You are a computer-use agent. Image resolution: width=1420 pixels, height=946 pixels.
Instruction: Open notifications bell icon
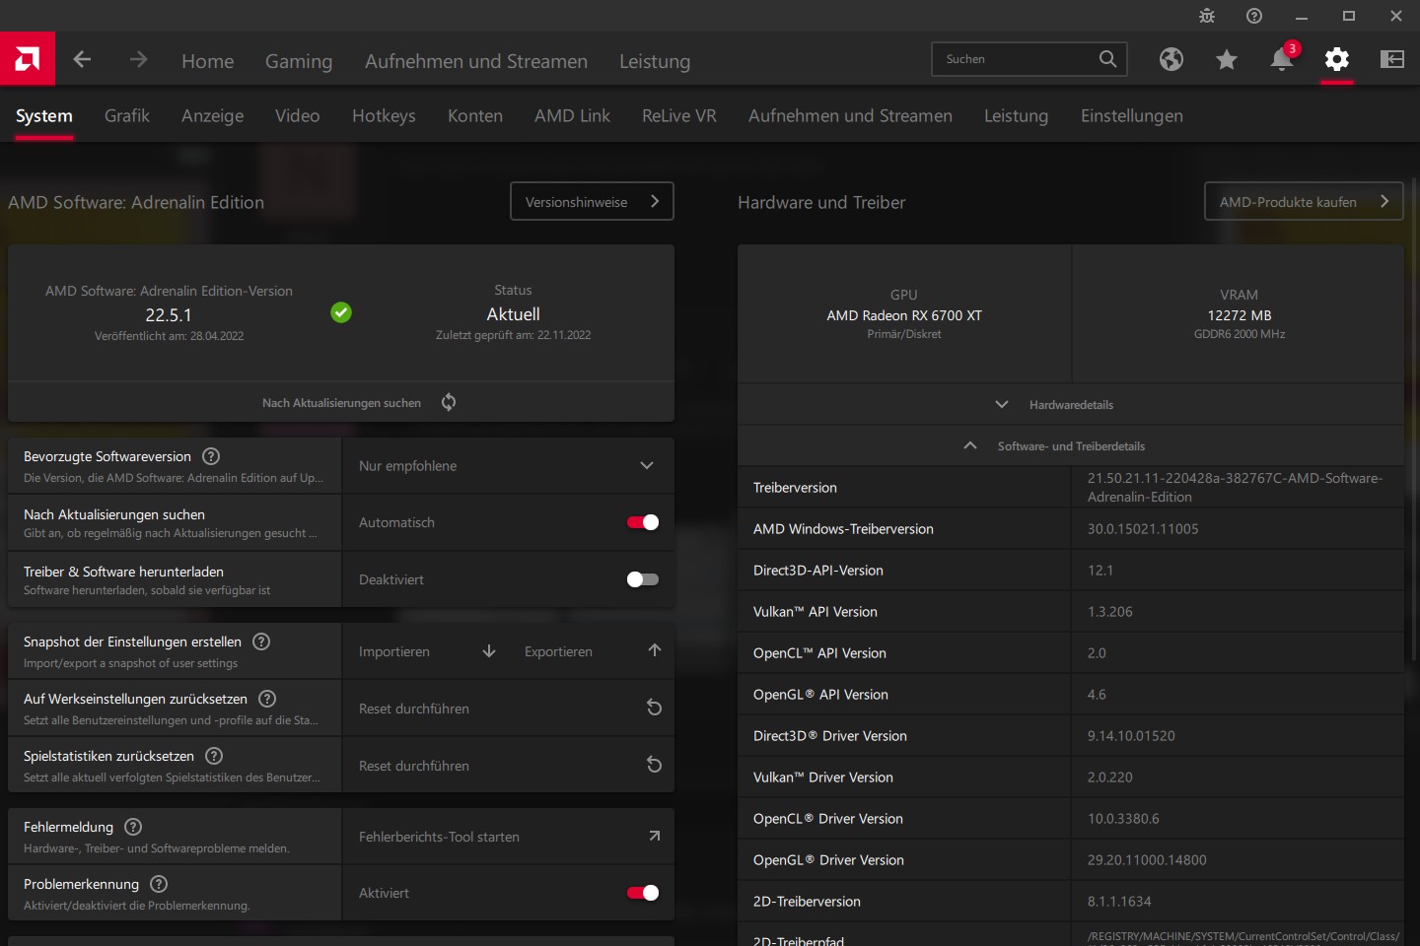[x=1282, y=59]
